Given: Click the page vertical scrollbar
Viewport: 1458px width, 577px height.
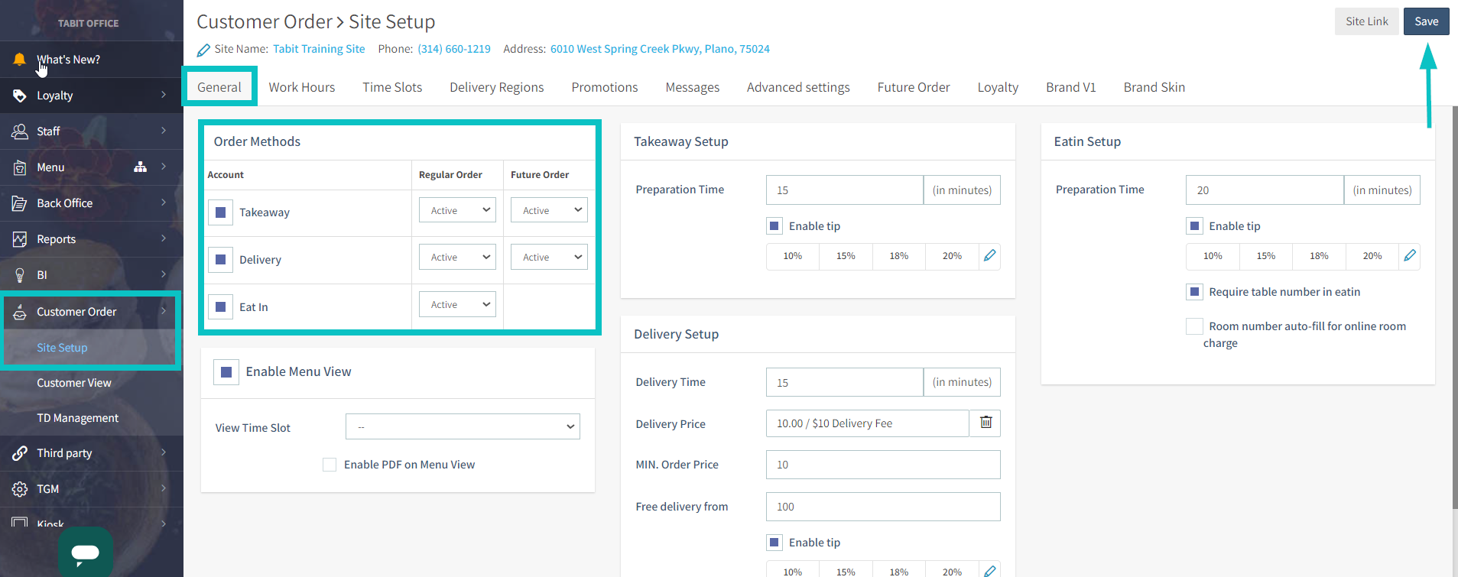Looking at the screenshot, I should [1454, 306].
